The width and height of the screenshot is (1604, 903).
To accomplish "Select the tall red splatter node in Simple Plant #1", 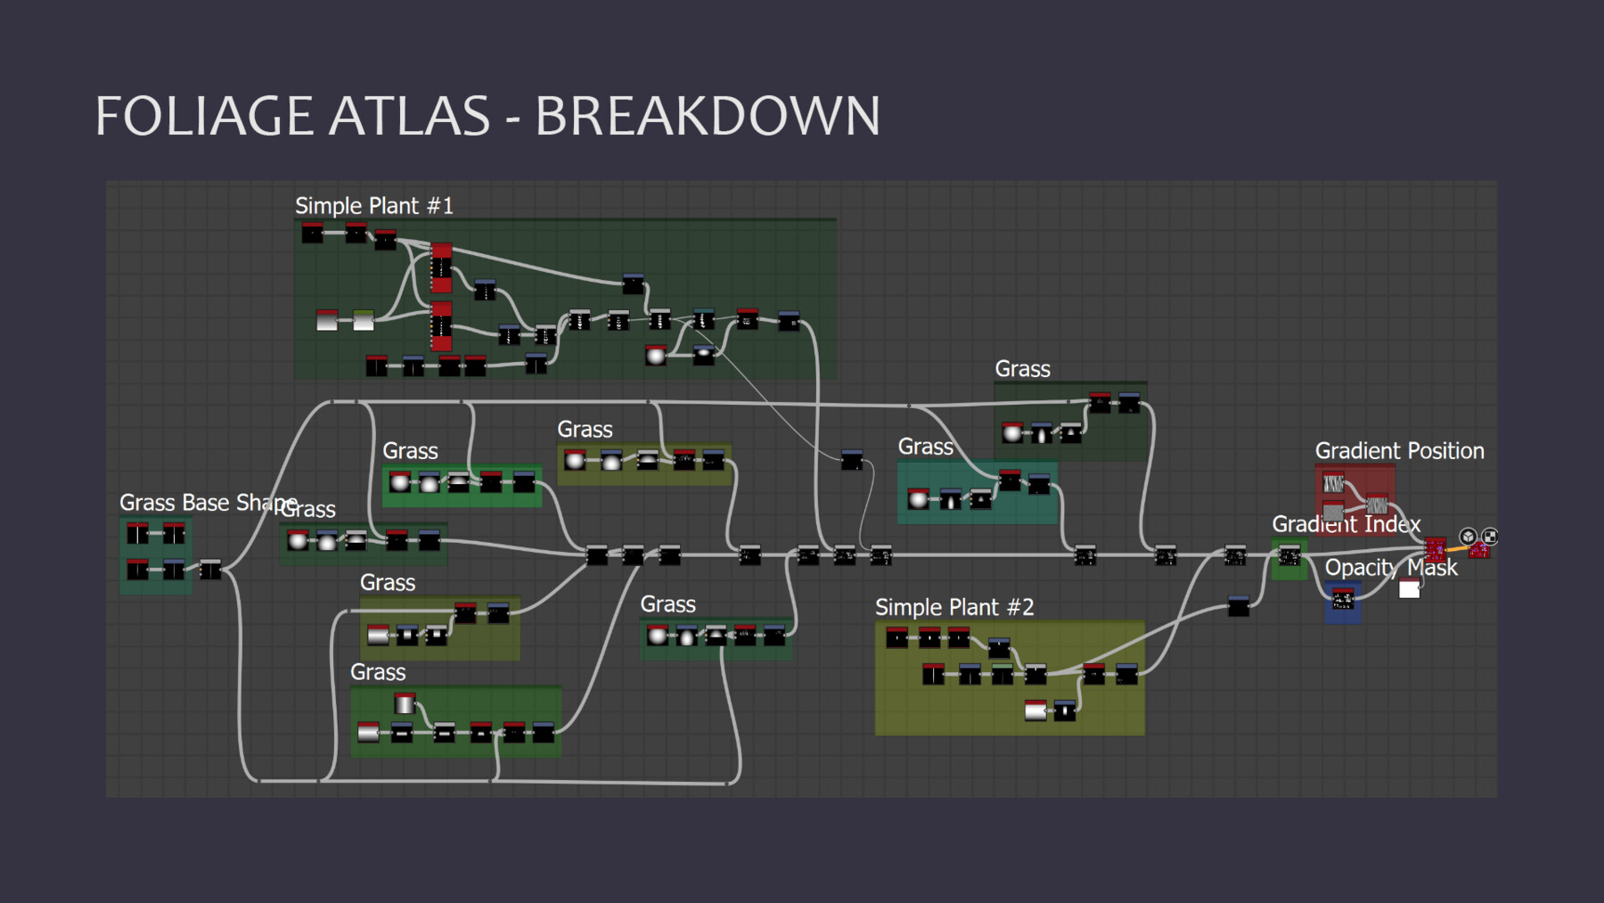I will (440, 267).
